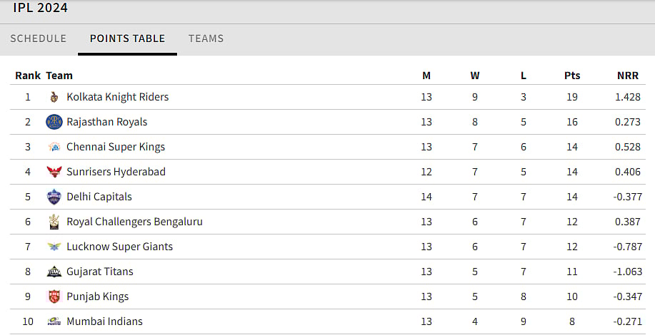The width and height of the screenshot is (655, 335).
Task: Click the Royal Challengers Bengaluru team name
Action: tap(134, 222)
